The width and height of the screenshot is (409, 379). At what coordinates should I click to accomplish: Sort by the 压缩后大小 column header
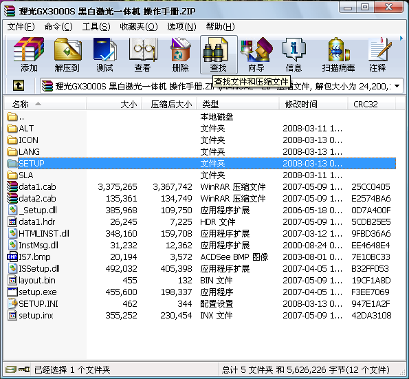169,104
